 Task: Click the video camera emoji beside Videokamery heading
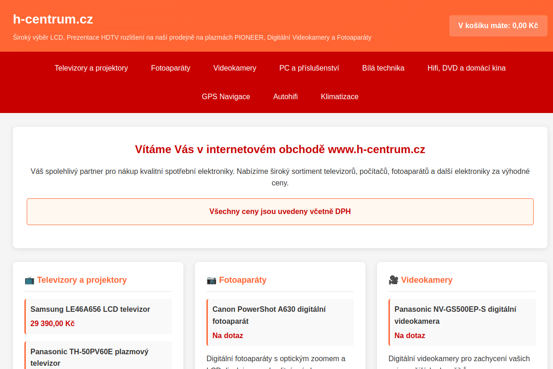pos(394,280)
